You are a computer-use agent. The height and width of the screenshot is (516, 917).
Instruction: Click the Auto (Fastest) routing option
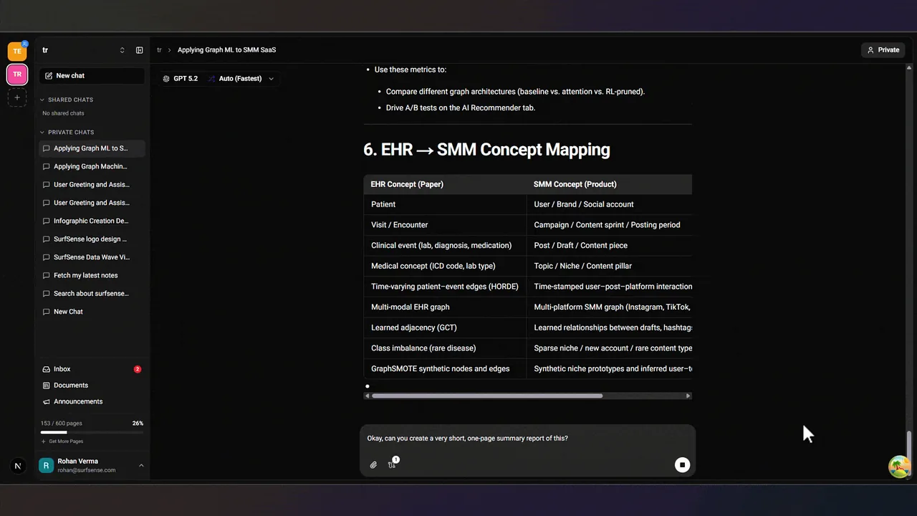(x=240, y=79)
